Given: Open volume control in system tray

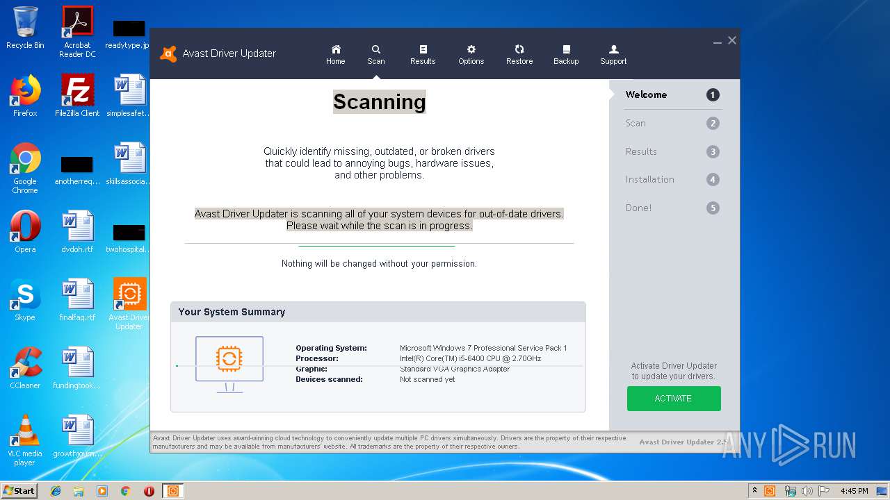Looking at the screenshot, I should pos(807,491).
